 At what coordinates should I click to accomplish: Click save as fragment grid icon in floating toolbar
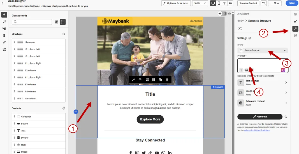coord(147,80)
